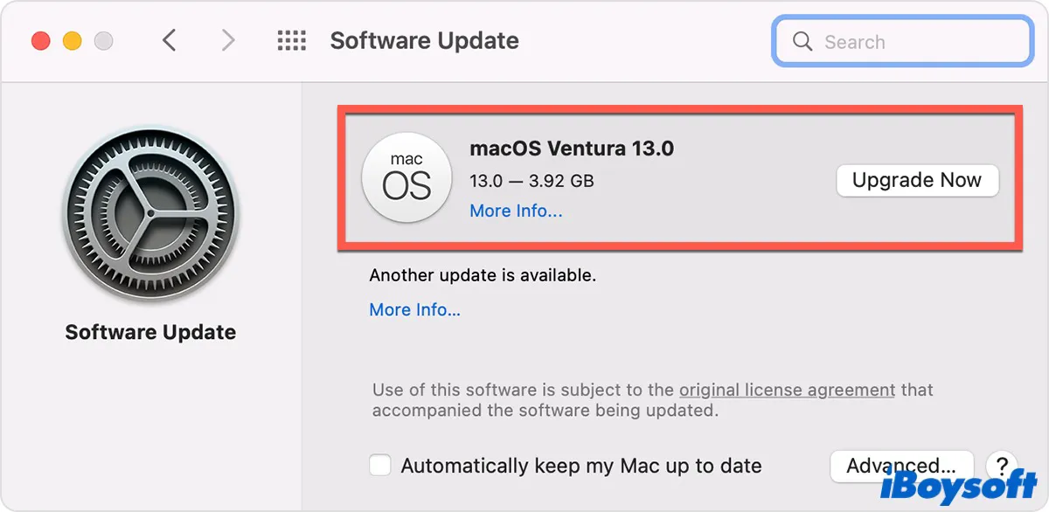Click the Software Update gear icon
Screen dimensions: 1049x512
[150, 218]
